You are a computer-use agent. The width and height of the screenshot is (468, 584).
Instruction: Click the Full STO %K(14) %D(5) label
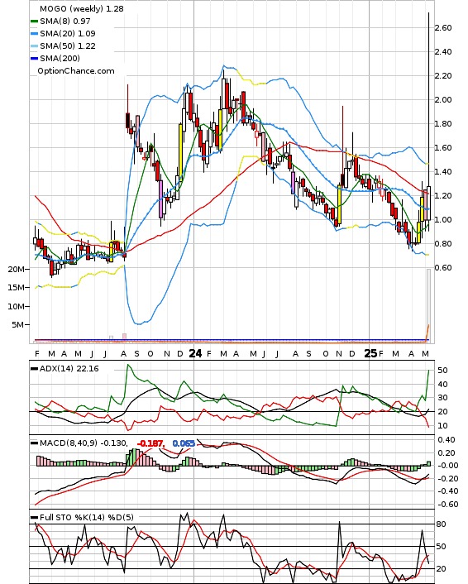pyautogui.click(x=86, y=517)
